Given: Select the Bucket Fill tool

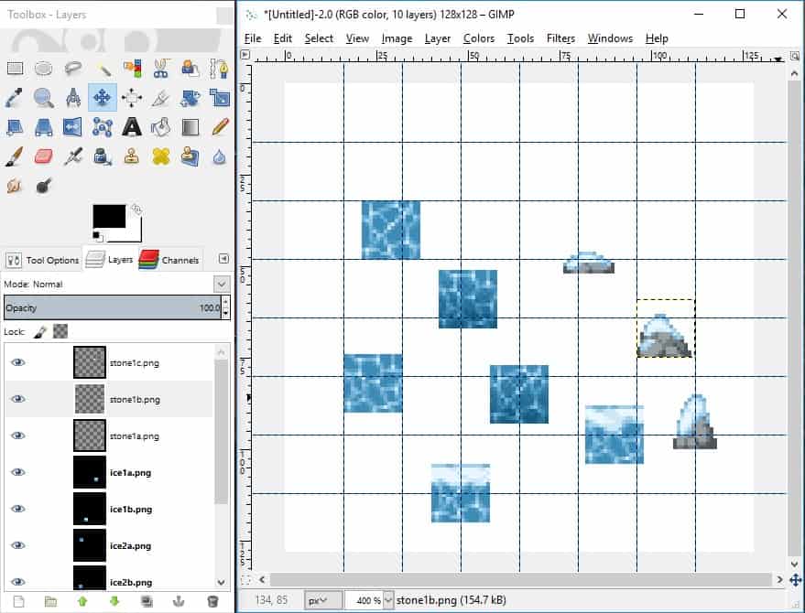Looking at the screenshot, I should 160,126.
